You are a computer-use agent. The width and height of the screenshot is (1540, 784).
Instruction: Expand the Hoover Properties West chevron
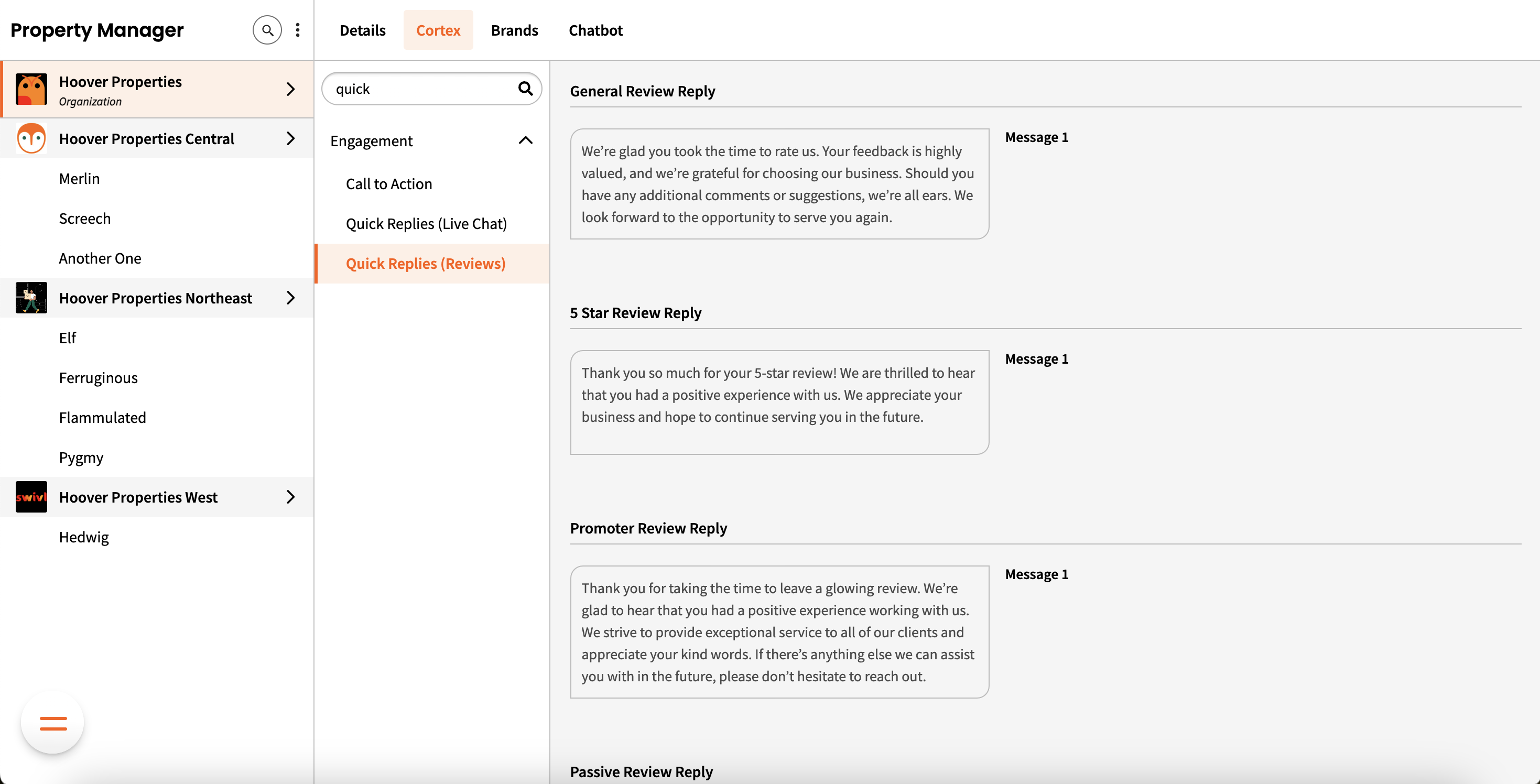point(290,497)
